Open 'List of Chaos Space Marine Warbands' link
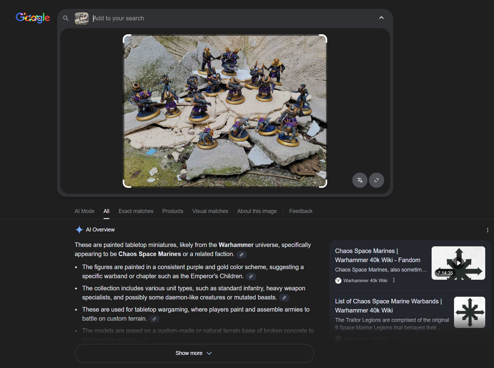 tap(389, 306)
